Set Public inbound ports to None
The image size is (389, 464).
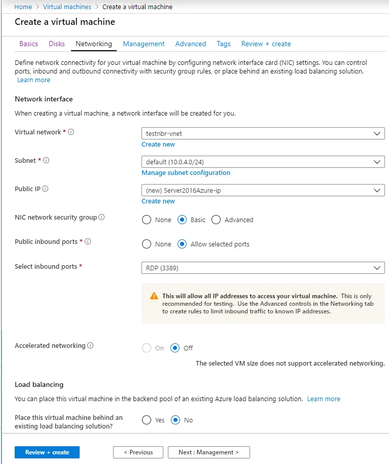(147, 244)
